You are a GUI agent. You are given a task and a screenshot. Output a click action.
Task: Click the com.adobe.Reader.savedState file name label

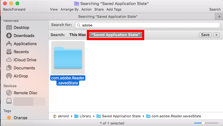tap(68, 81)
